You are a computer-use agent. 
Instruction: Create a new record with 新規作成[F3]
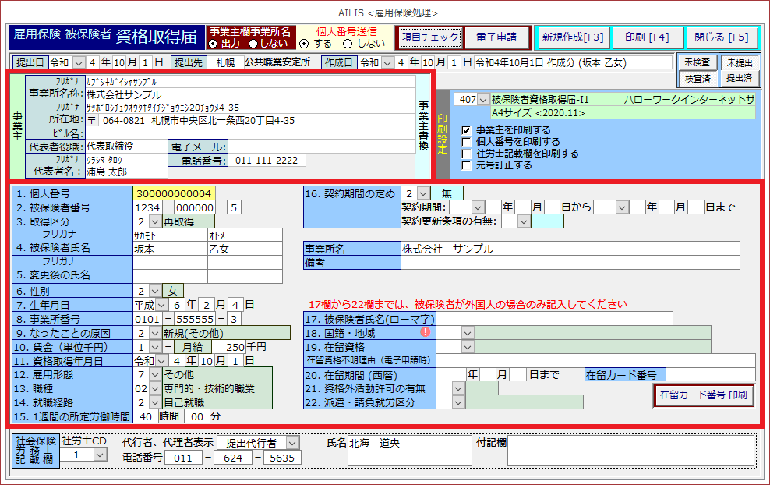coord(570,37)
